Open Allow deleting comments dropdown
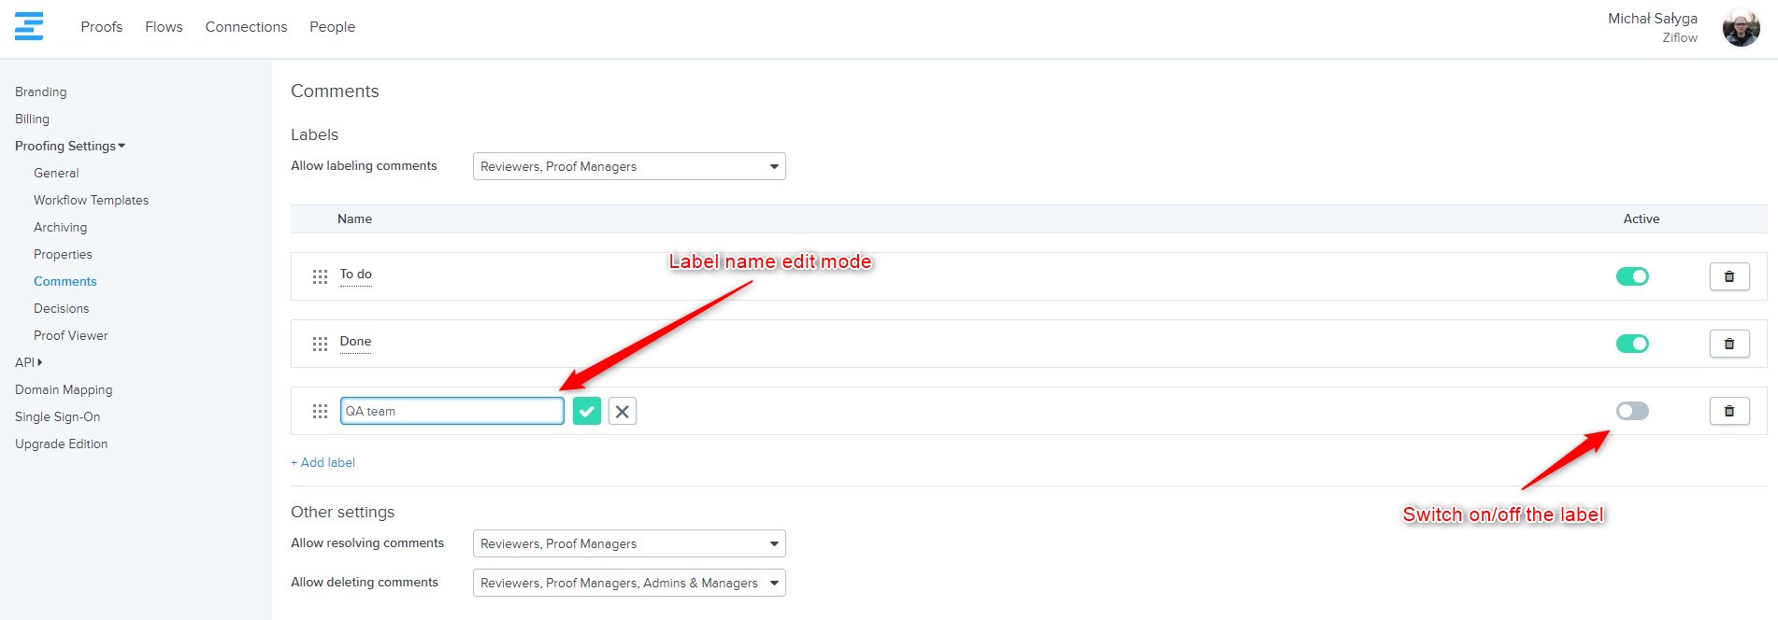1778x620 pixels. [x=629, y=583]
